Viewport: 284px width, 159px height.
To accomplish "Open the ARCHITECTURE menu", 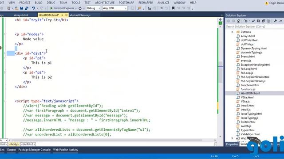I will click(105, 3).
